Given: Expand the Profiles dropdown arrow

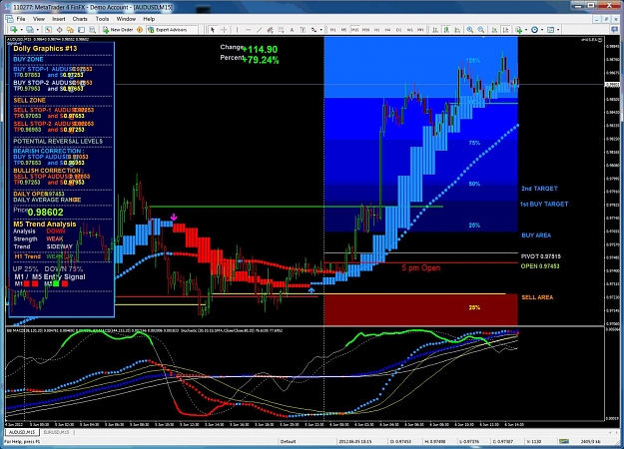Looking at the screenshot, I should pos(37,30).
